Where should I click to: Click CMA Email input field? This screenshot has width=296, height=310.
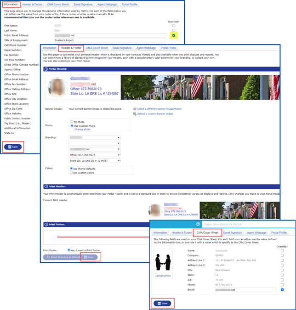coord(245,290)
